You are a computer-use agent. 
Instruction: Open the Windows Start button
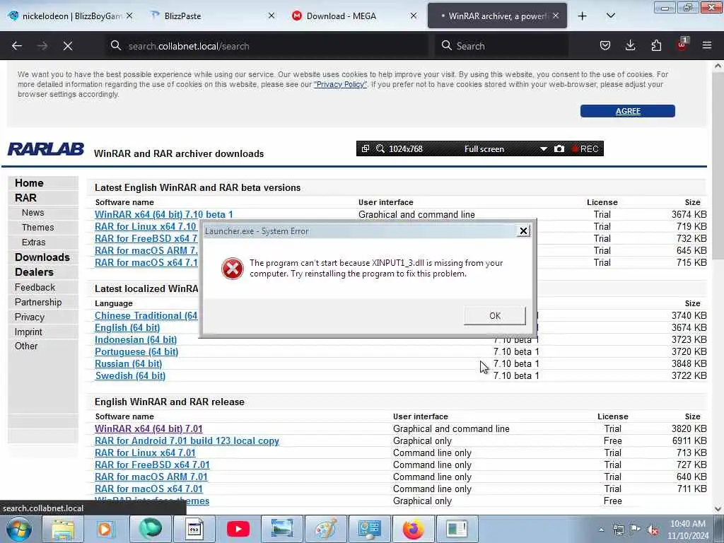[19, 529]
